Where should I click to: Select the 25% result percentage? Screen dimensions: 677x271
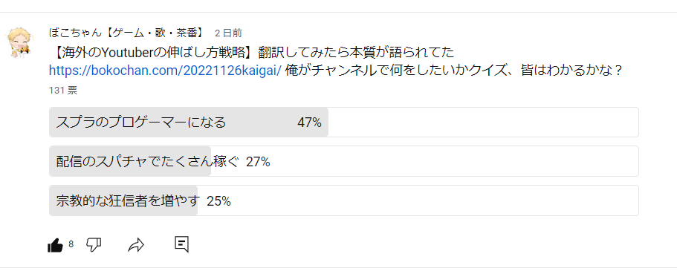pyautogui.click(x=218, y=201)
